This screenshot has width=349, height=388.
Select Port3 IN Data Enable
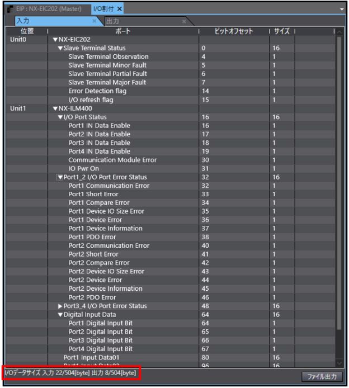(171, 143)
